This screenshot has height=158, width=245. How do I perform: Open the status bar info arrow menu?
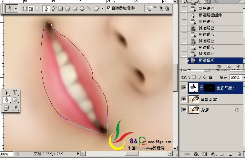pos(78,154)
